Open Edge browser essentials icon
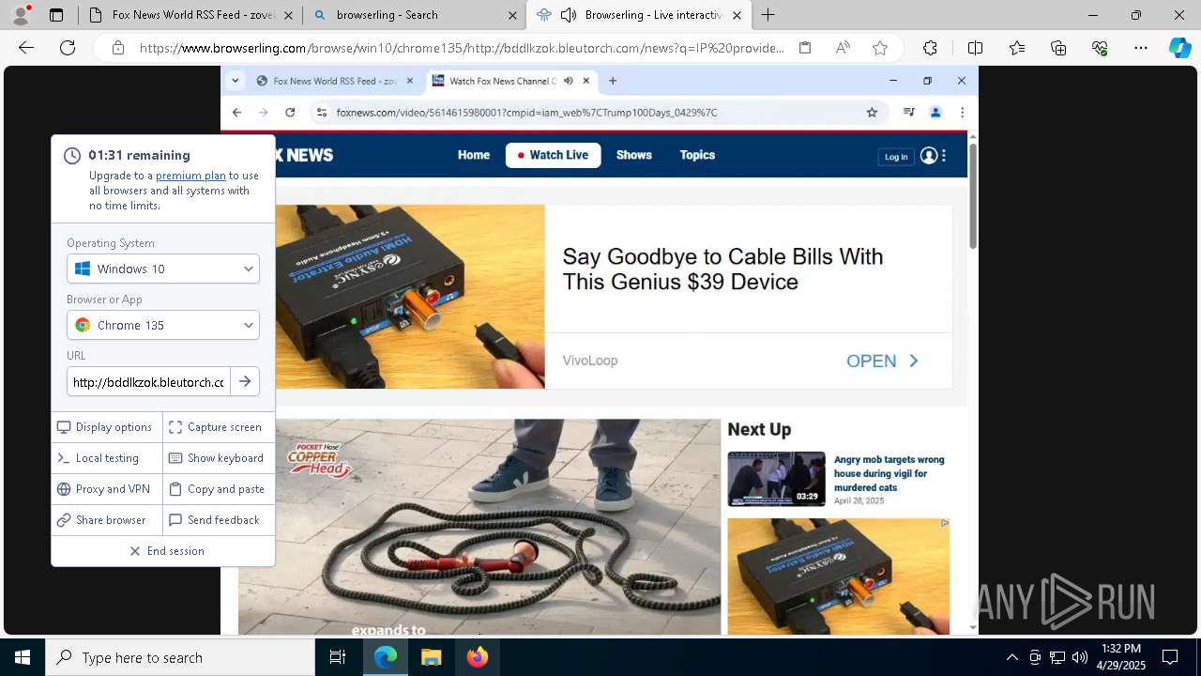The width and height of the screenshot is (1201, 676). click(x=1100, y=48)
